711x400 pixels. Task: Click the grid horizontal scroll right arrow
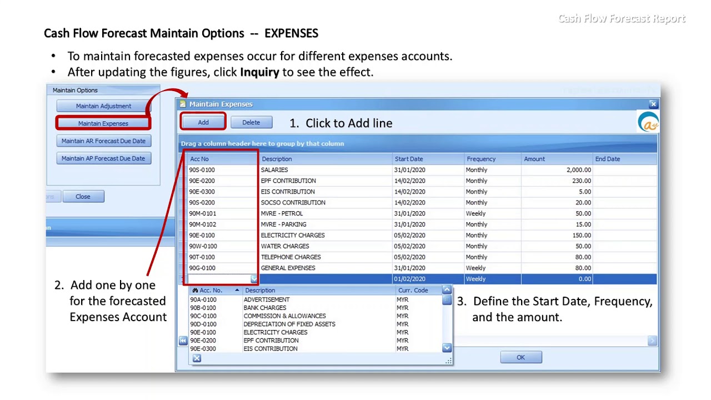[652, 341]
